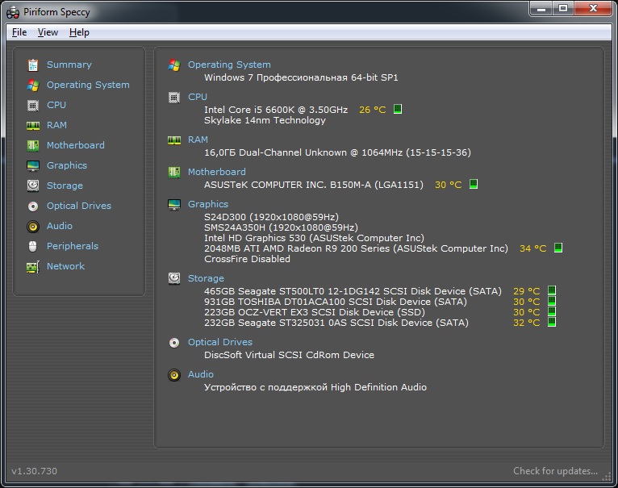Click the Storage hard drive icon in sidebar
This screenshot has width=618, height=488.
click(33, 186)
